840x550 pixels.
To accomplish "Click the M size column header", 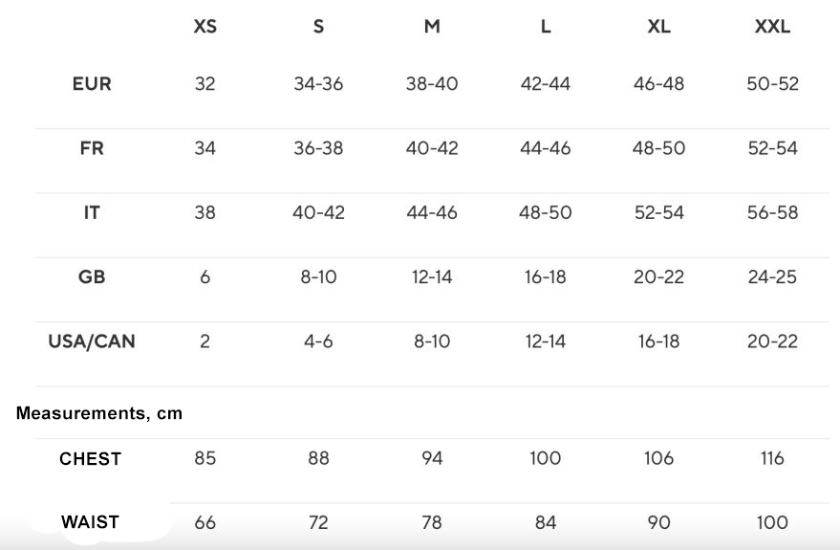I will (432, 27).
